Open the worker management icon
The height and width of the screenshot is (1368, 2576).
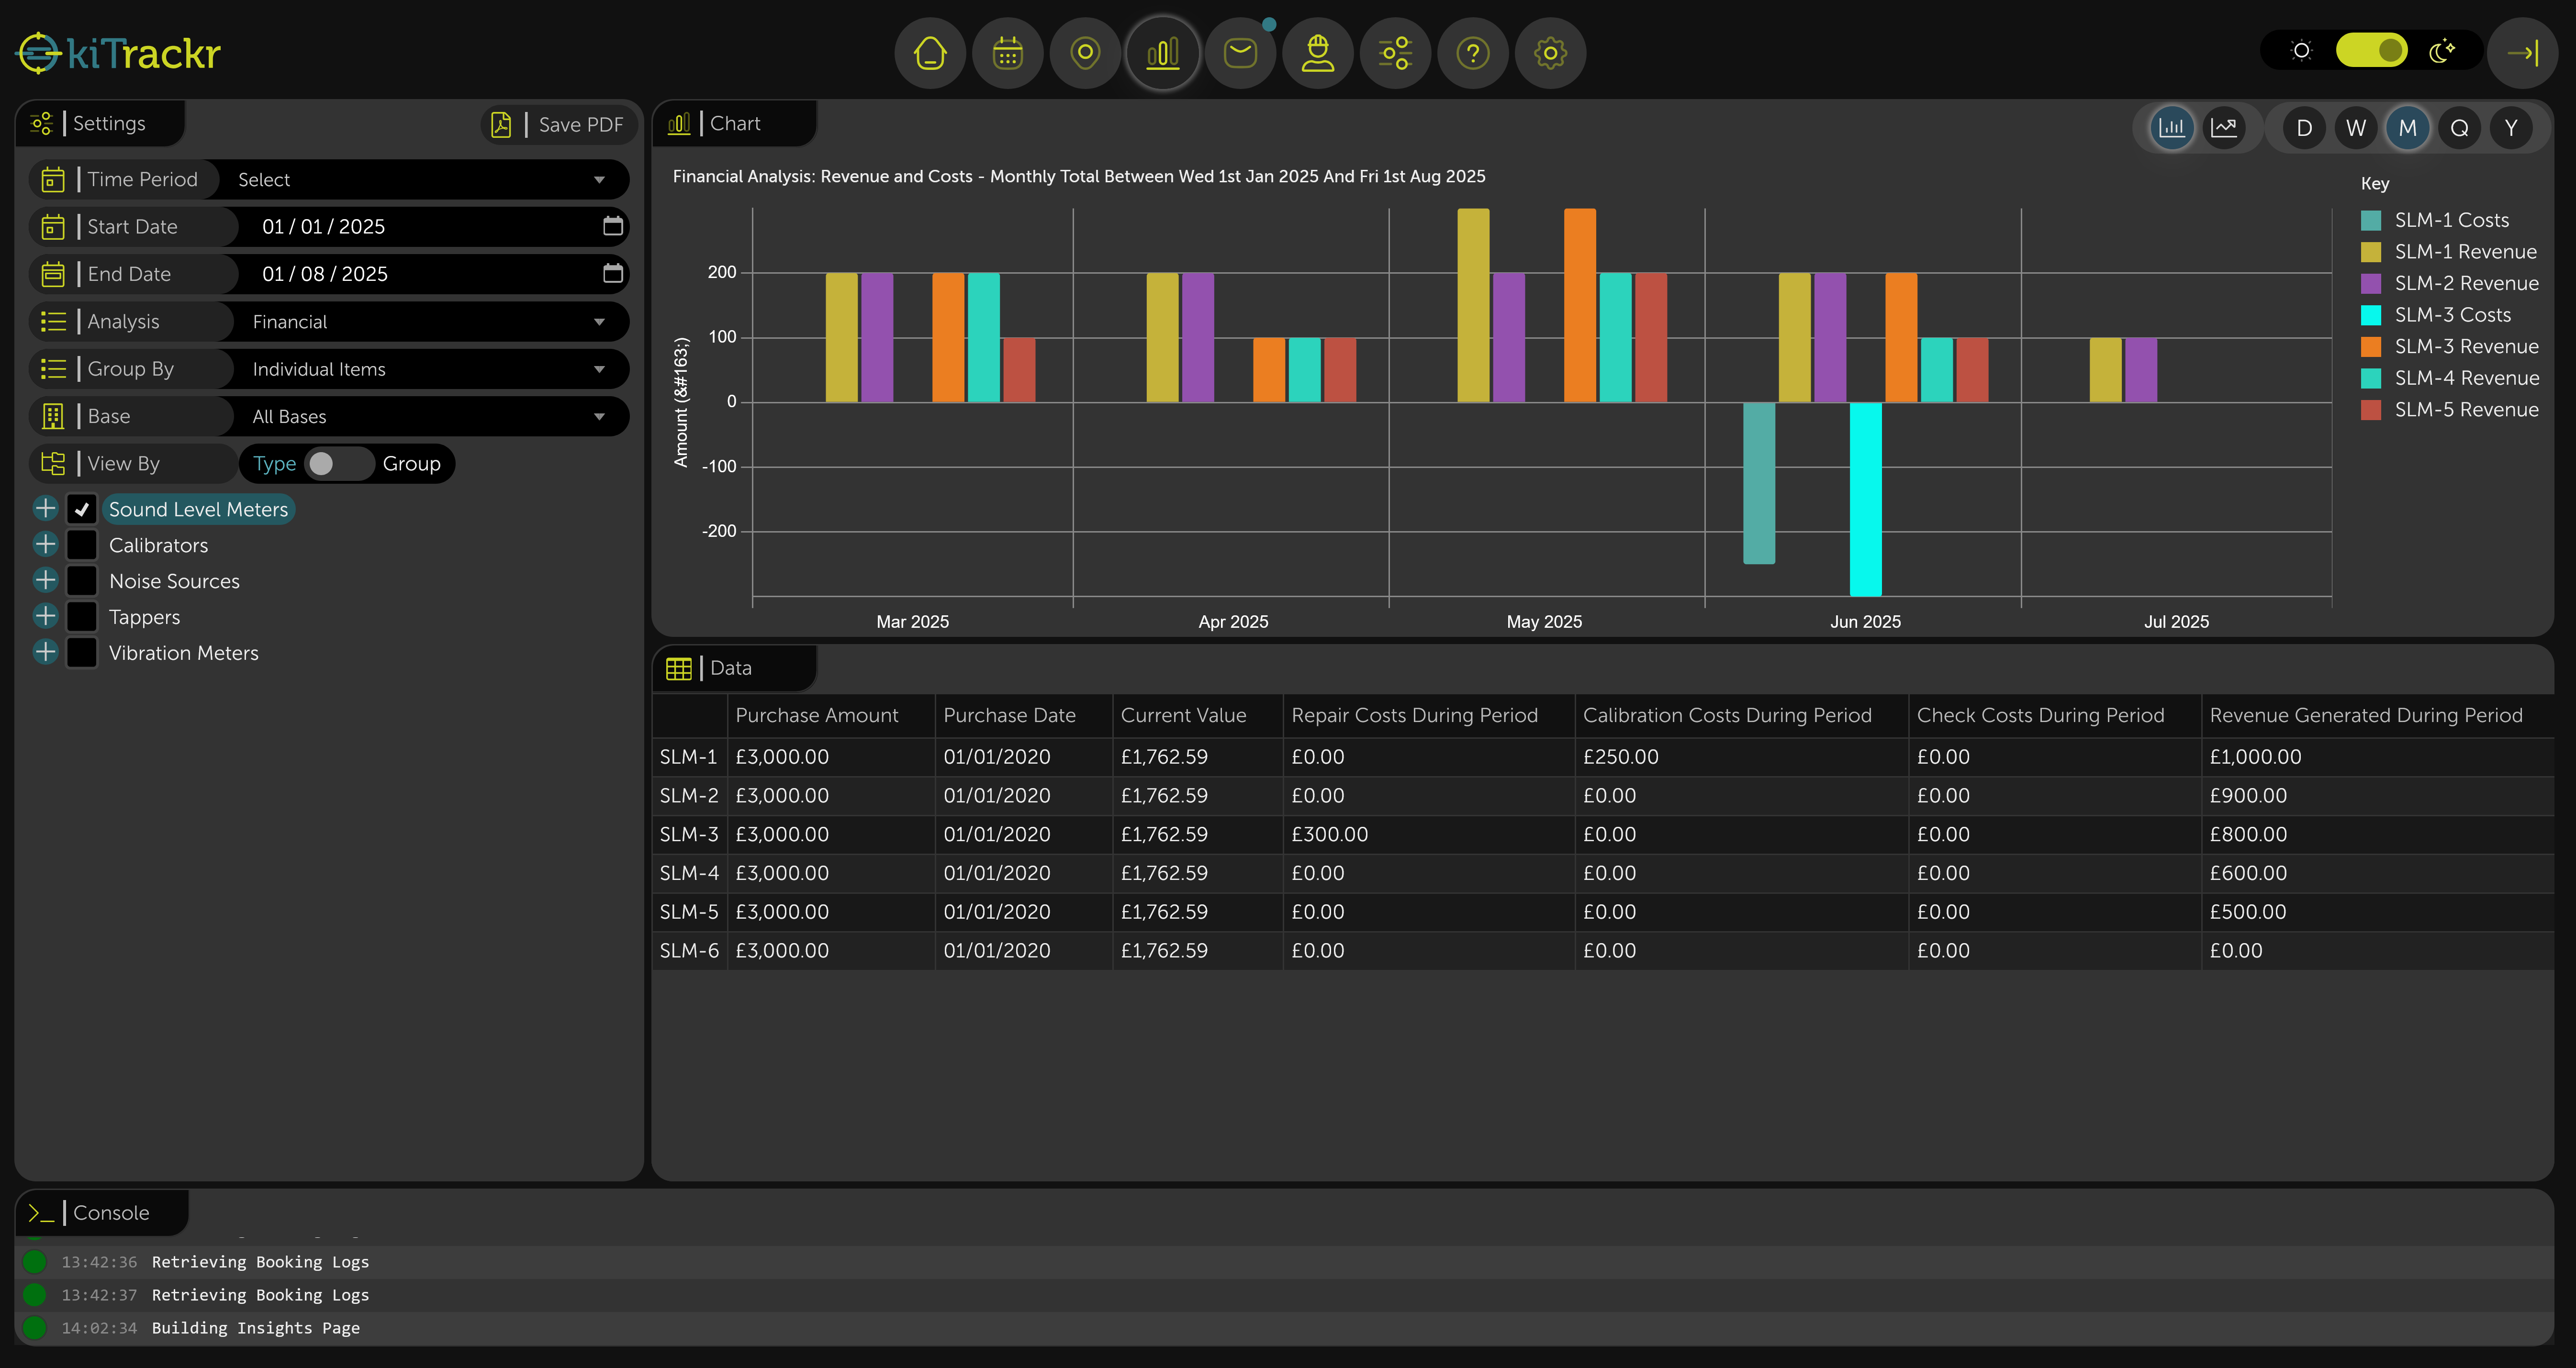[1318, 52]
